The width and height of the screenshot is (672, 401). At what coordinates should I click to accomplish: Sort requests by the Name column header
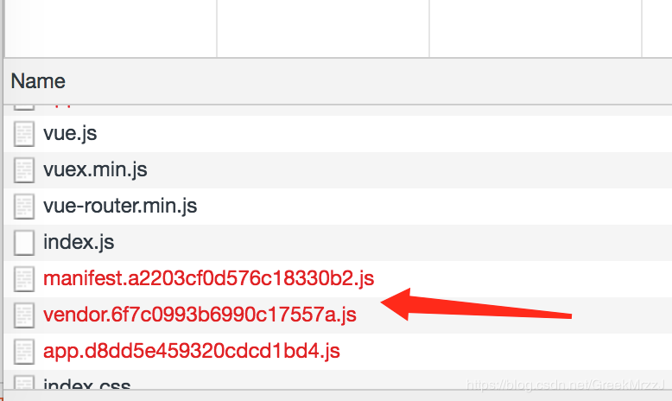pyautogui.click(x=39, y=82)
